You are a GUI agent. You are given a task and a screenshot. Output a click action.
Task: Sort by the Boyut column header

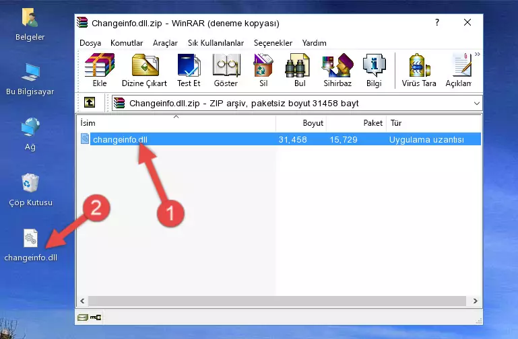pos(301,123)
